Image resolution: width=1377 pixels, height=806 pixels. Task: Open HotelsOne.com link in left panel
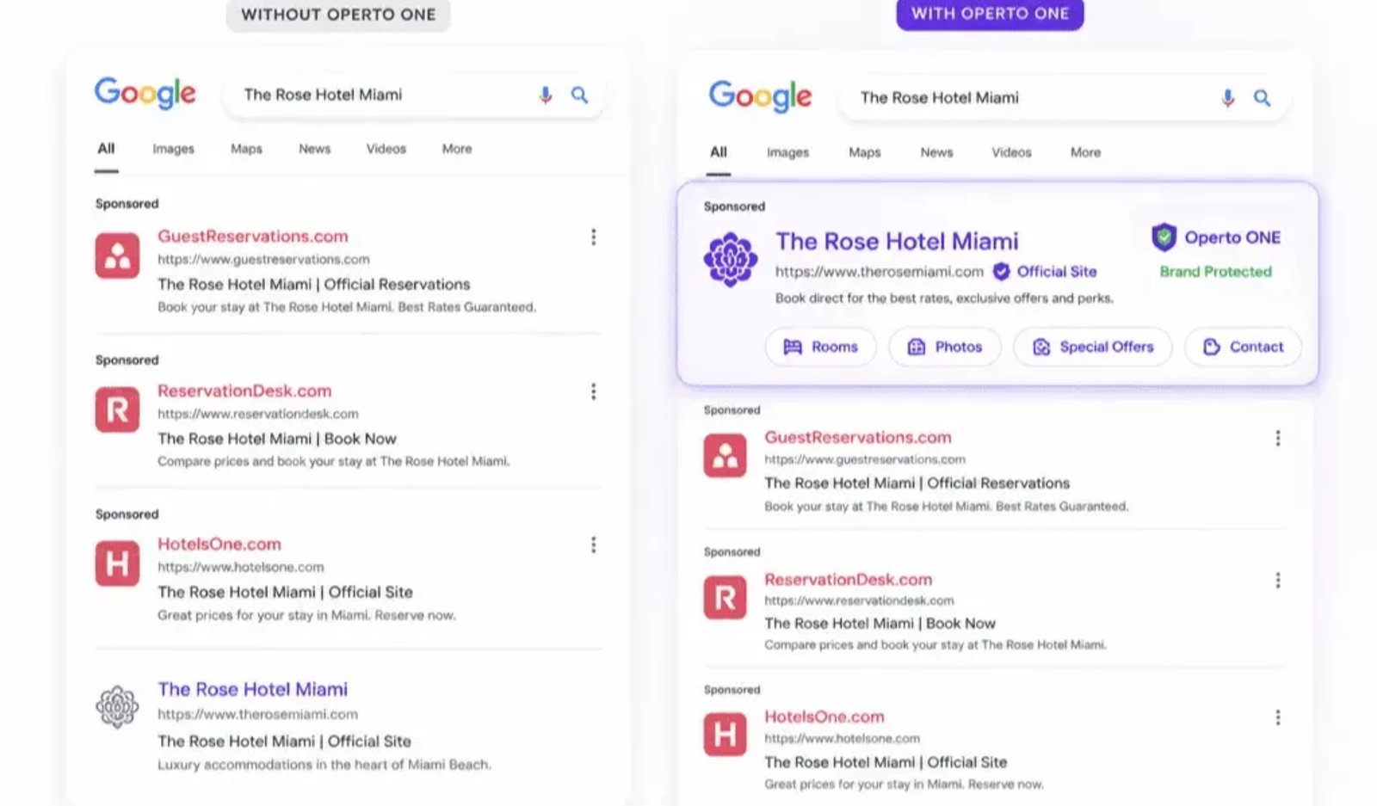(219, 544)
